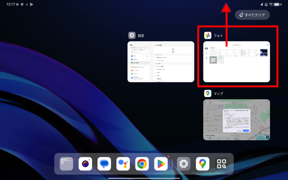Tap the clock showing 12:17

tap(11, 4)
